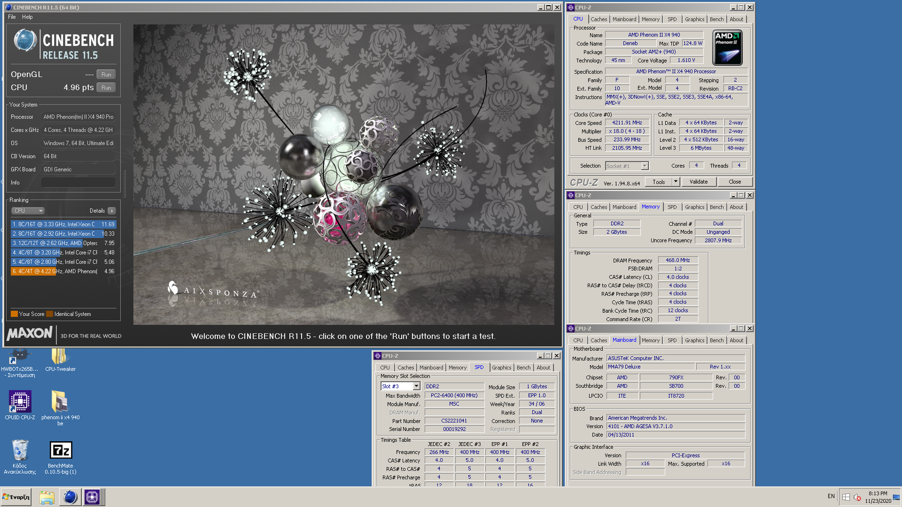Image resolution: width=902 pixels, height=507 pixels.
Task: Open the 'phenom ii x4 940 be' folder
Action: pos(60,408)
